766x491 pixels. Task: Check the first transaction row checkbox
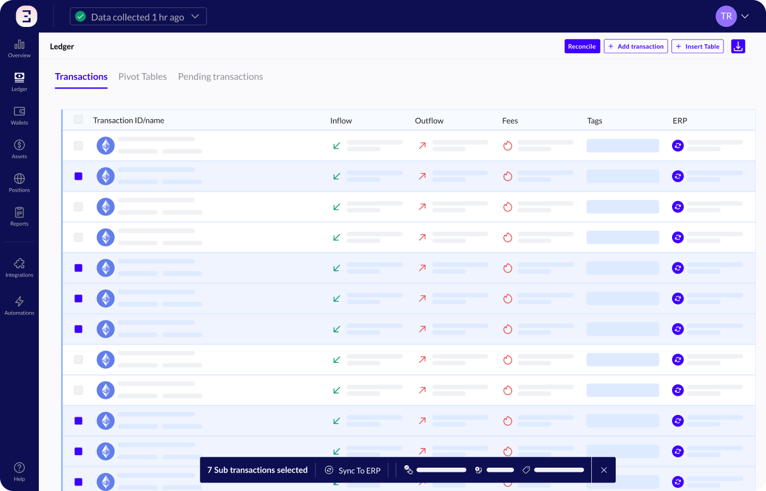pos(78,146)
